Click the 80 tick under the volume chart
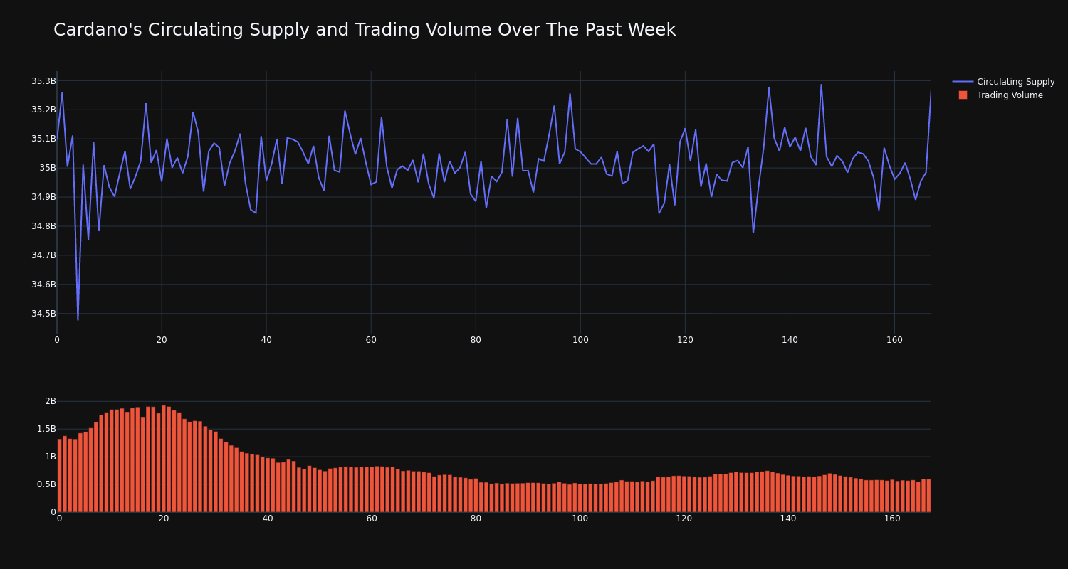The image size is (1068, 569). point(476,519)
